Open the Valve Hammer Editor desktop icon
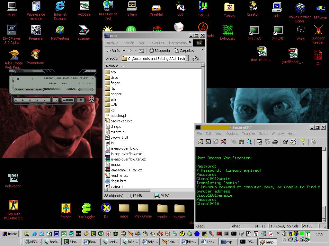Viewport: 329px width, 246px height. click(300, 12)
